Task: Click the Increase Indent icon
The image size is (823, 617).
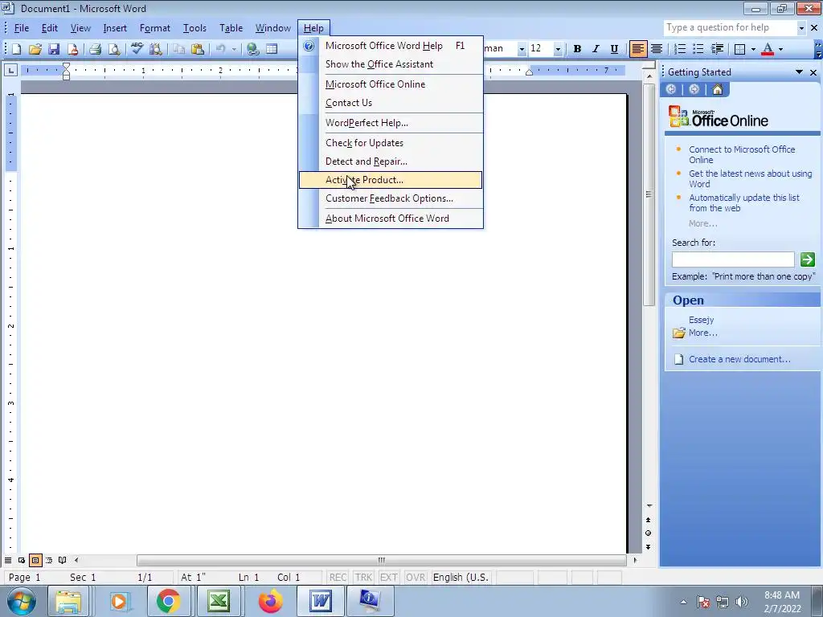Action: click(717, 49)
